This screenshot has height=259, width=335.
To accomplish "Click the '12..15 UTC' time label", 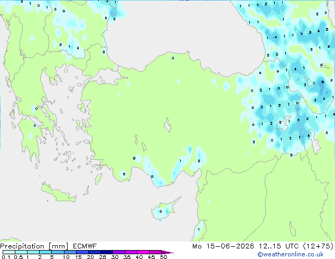I will pyautogui.click(x=278, y=246).
